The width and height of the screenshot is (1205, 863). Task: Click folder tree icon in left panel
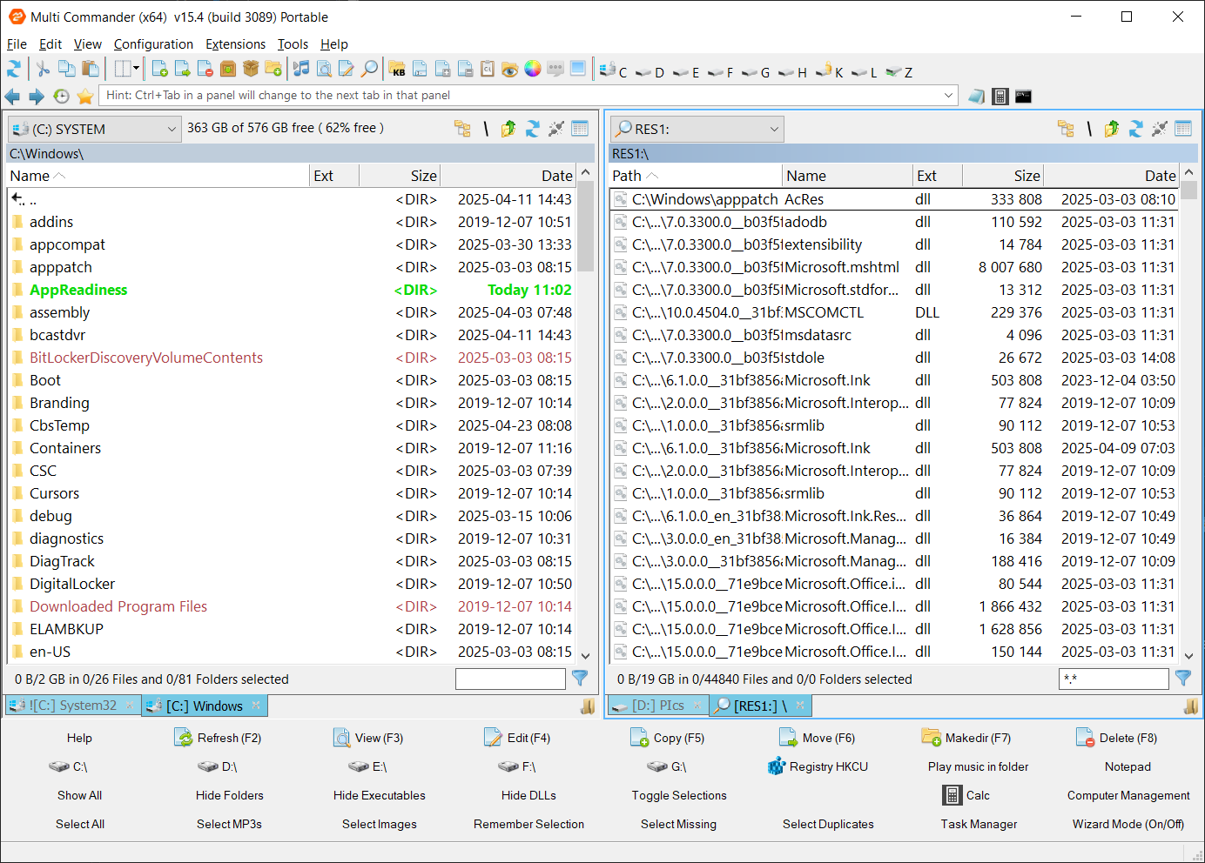462,129
